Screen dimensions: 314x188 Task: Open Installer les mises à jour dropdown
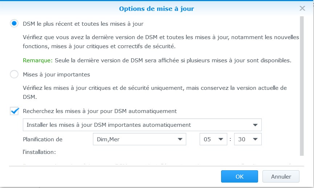142,125
